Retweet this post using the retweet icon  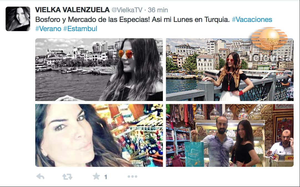tap(67, 176)
